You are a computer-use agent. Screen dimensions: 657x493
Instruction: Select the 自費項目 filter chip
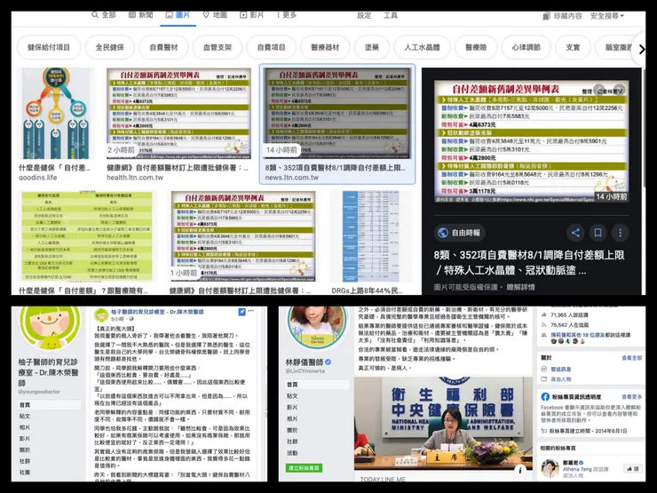271,47
